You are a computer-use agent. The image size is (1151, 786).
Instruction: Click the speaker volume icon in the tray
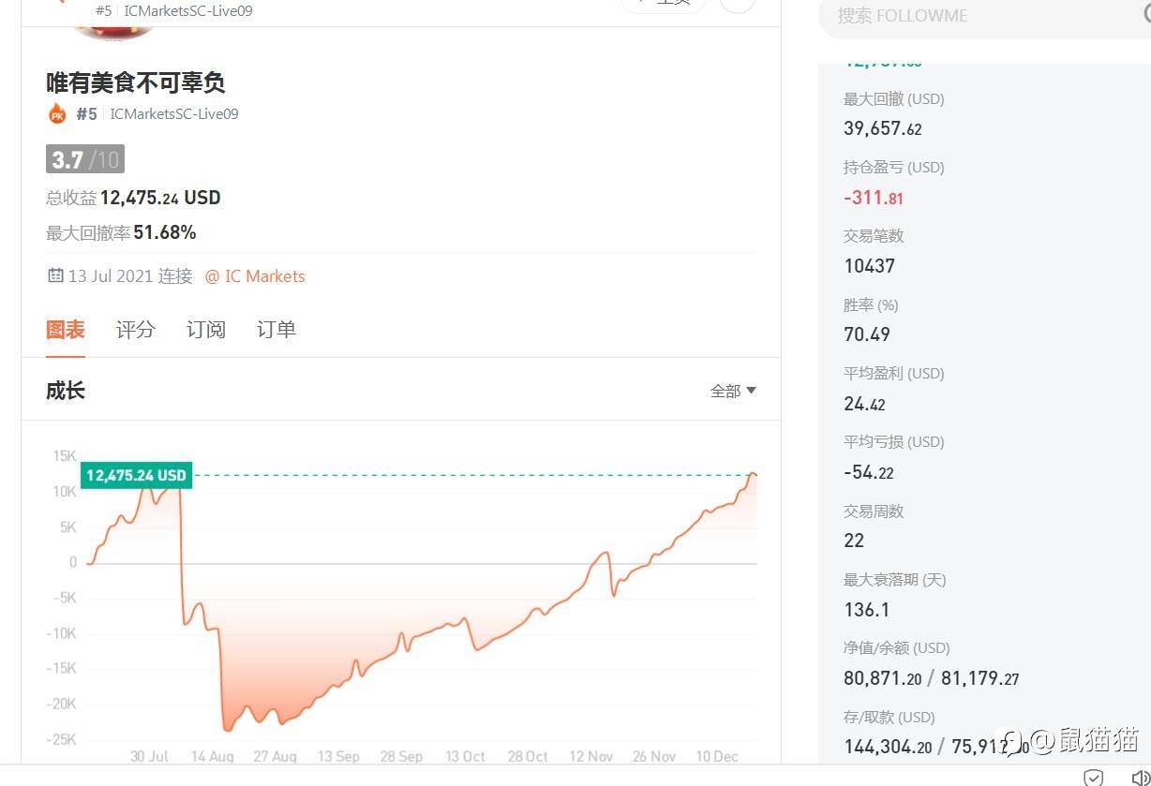(1139, 778)
